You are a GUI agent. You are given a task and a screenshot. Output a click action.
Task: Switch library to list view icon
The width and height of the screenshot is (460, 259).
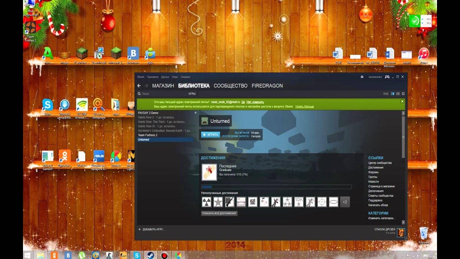pos(398,94)
